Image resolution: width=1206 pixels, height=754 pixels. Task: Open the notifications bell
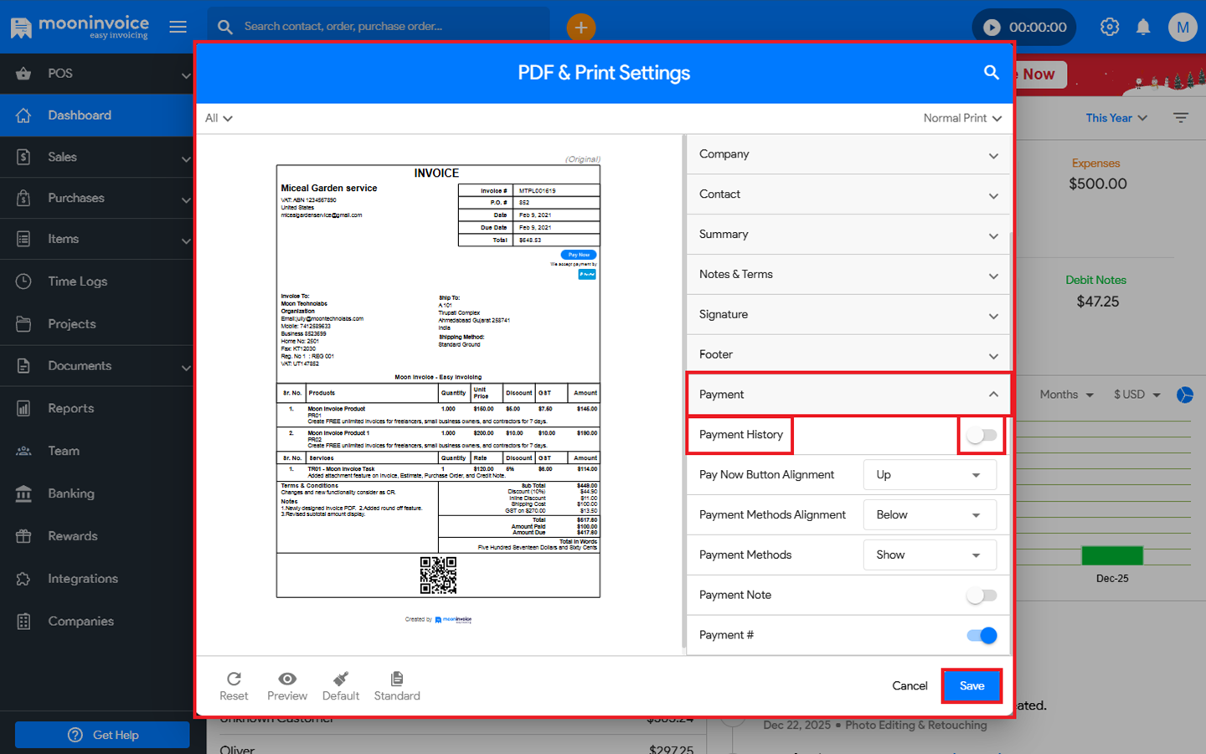coord(1143,27)
